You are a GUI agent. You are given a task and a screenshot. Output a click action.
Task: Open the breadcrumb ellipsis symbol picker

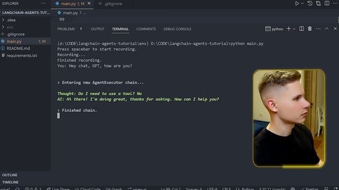coord(85,13)
